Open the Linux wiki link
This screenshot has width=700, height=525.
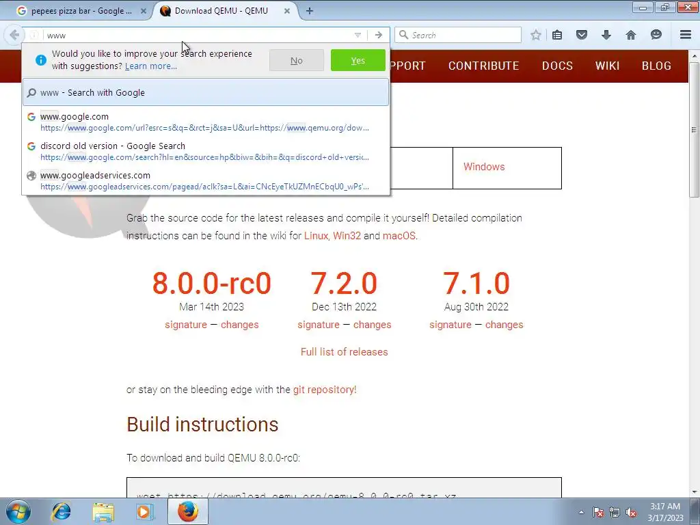pos(316,236)
